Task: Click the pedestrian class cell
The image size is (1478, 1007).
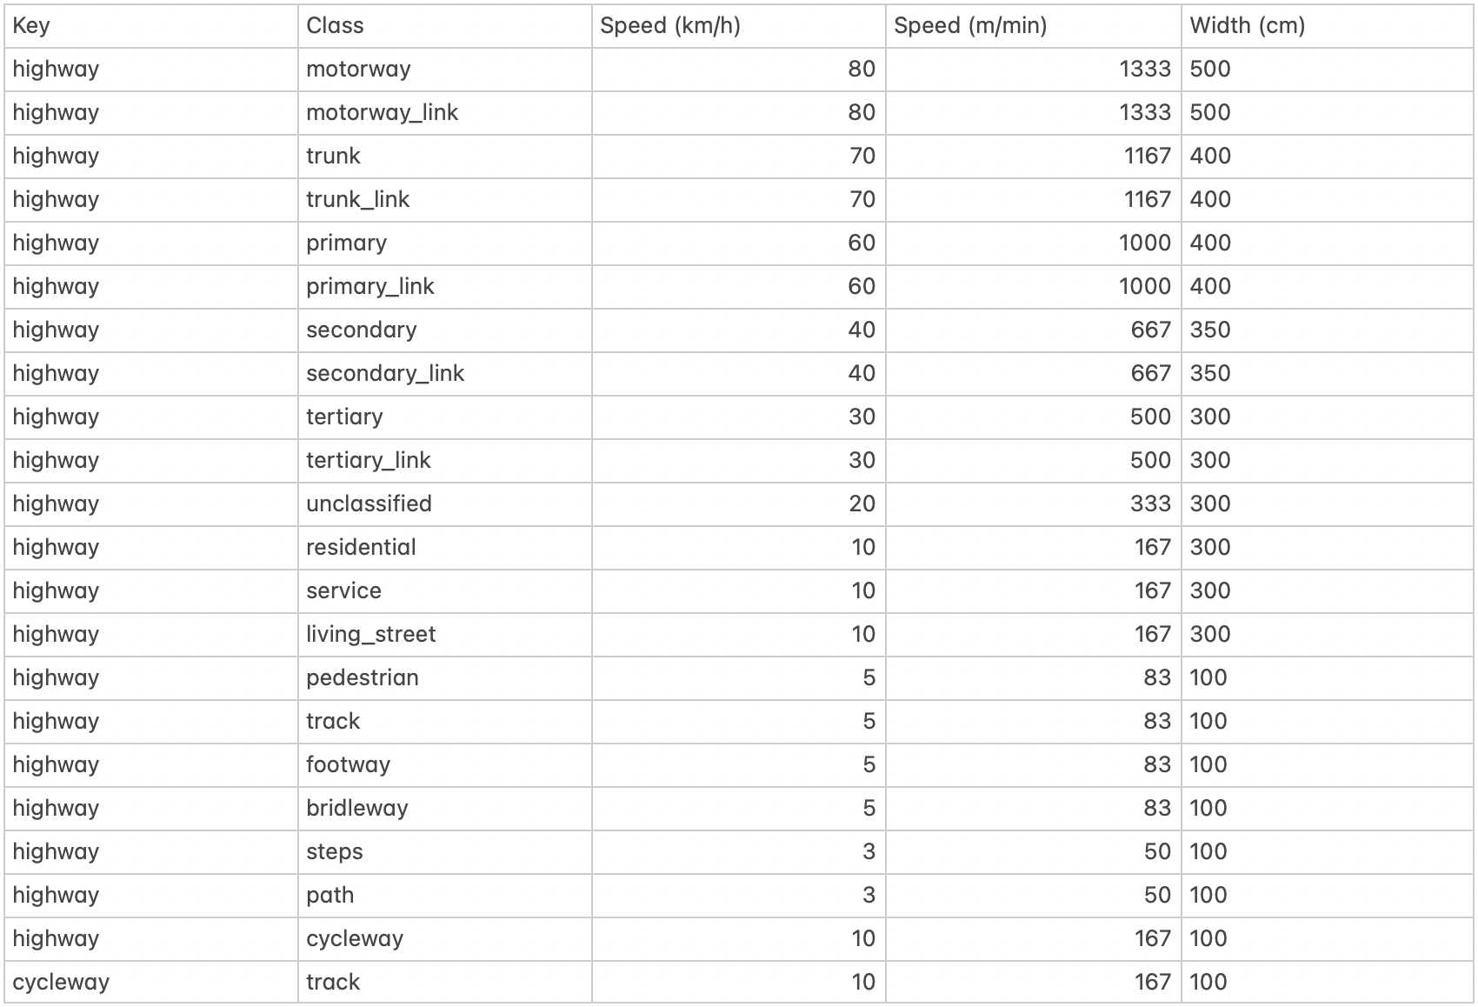Action: click(x=363, y=678)
